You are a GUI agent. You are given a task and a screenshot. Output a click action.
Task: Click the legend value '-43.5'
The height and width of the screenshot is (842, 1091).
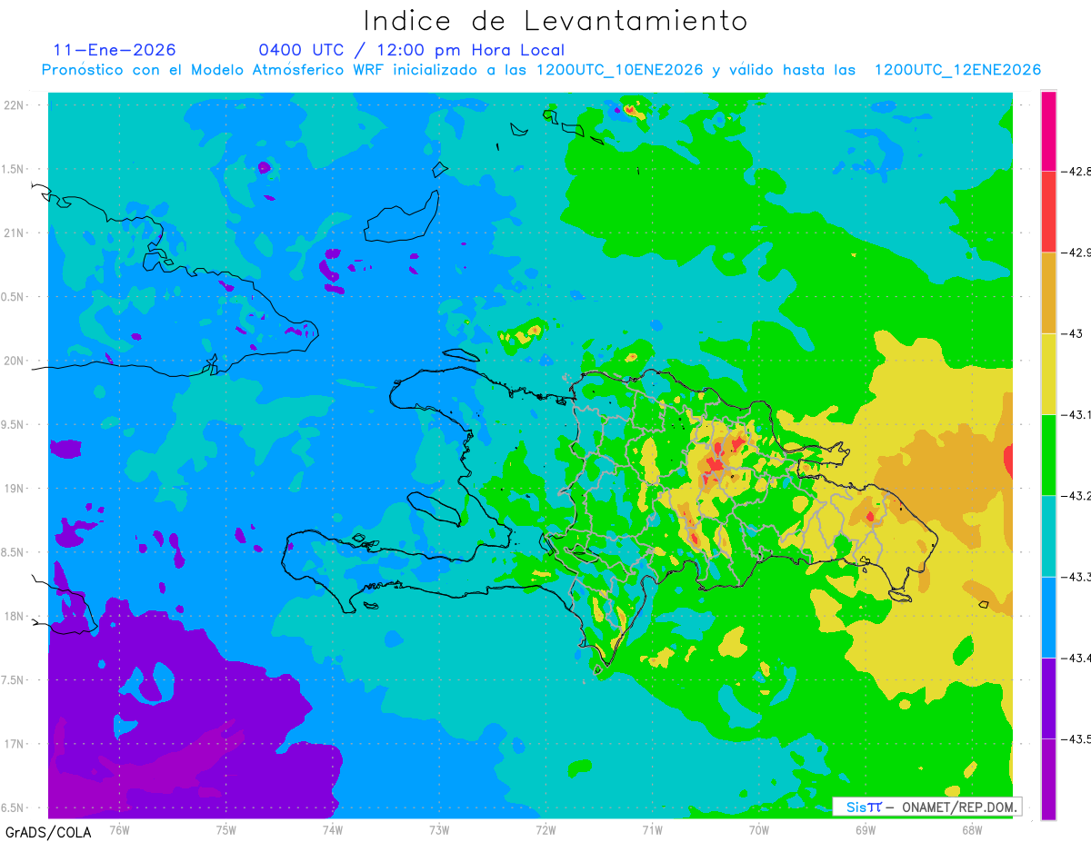click(x=1076, y=738)
